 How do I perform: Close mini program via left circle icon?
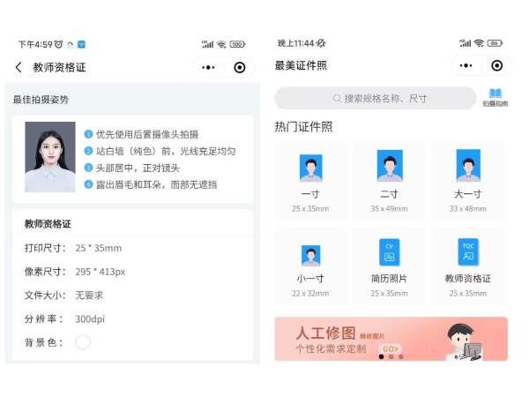pyautogui.click(x=240, y=67)
